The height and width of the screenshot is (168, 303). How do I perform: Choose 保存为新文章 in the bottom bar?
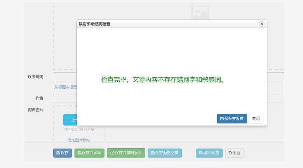[165, 153]
